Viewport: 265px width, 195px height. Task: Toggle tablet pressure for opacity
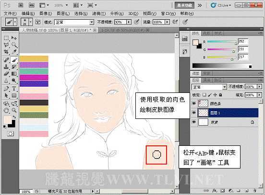(136, 22)
